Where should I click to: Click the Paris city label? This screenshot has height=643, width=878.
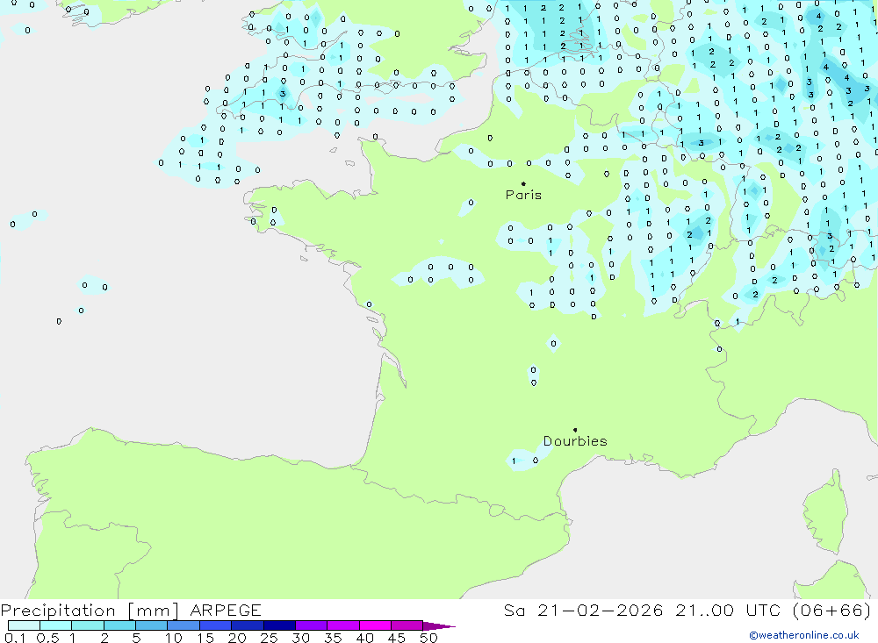pos(523,195)
